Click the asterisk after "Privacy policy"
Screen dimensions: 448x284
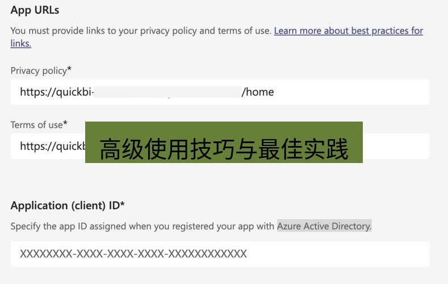coord(69,69)
